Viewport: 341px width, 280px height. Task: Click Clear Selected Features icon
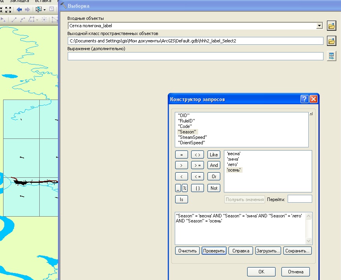point(51,9)
